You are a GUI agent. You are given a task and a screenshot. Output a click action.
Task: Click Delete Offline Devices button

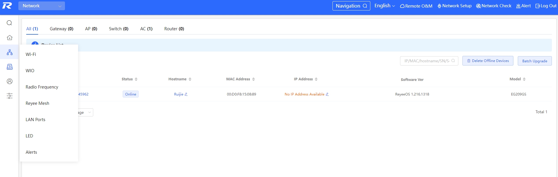[x=487, y=61]
